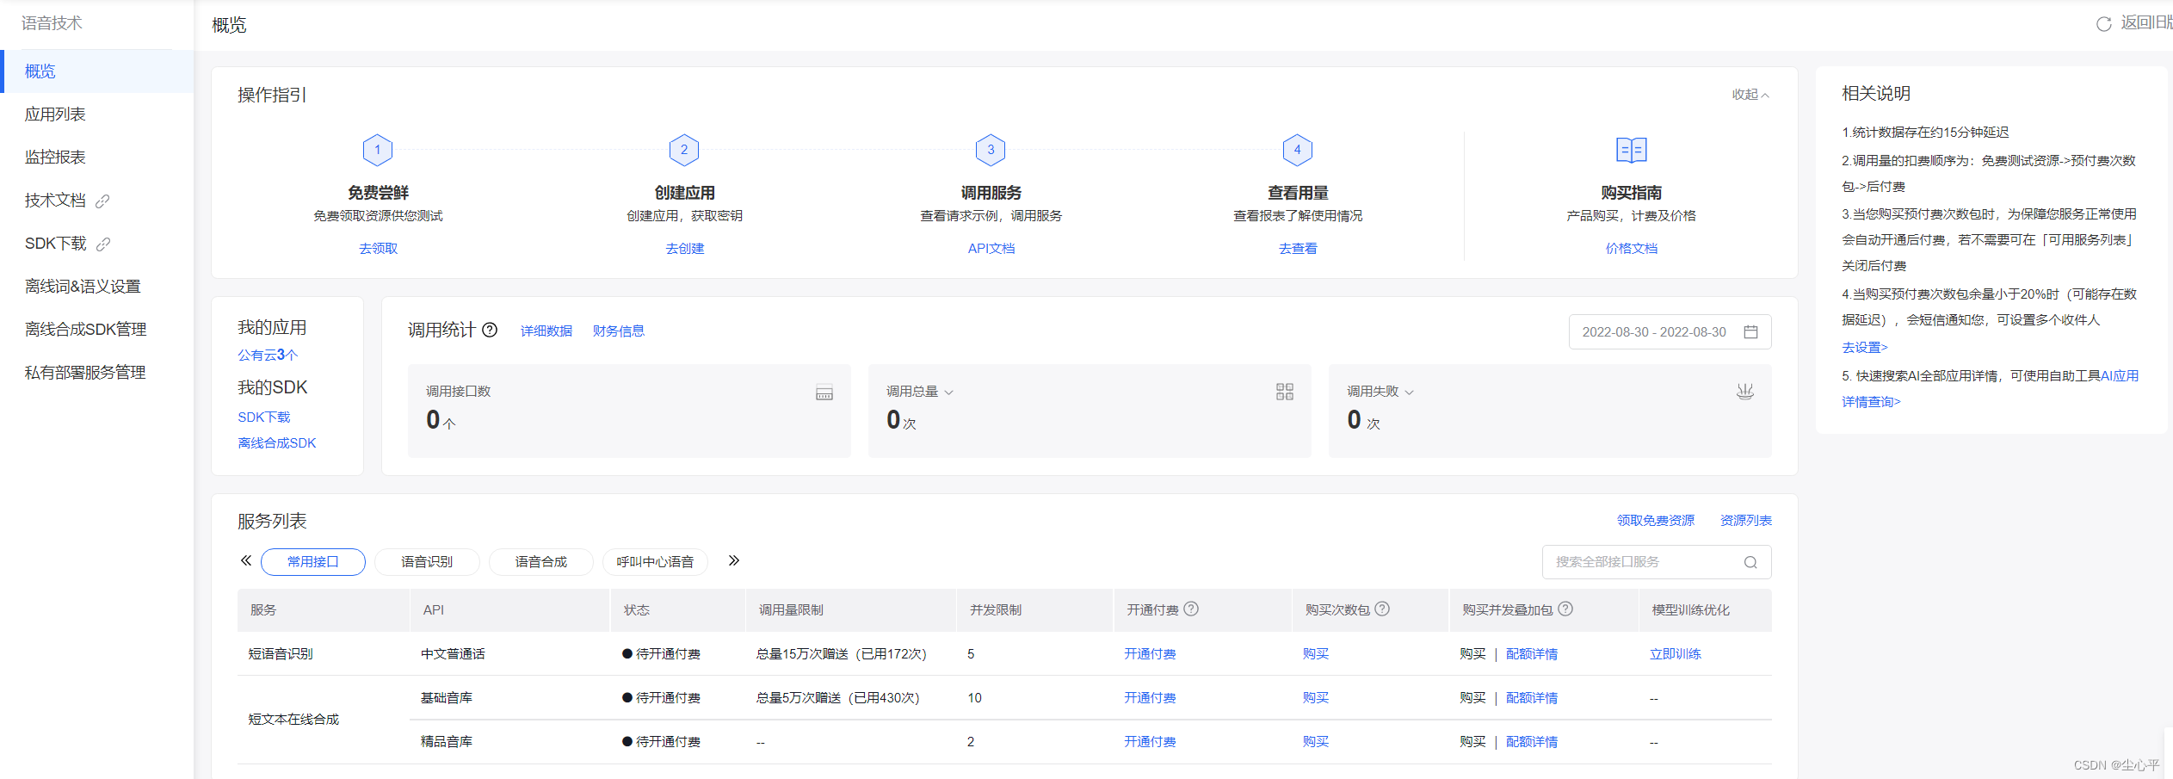
Task: Click the icon in 调用失败 card
Action: 1745,392
